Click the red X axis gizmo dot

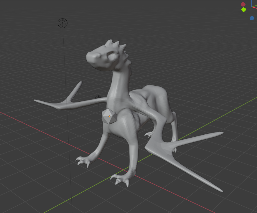pyautogui.click(x=243, y=4)
